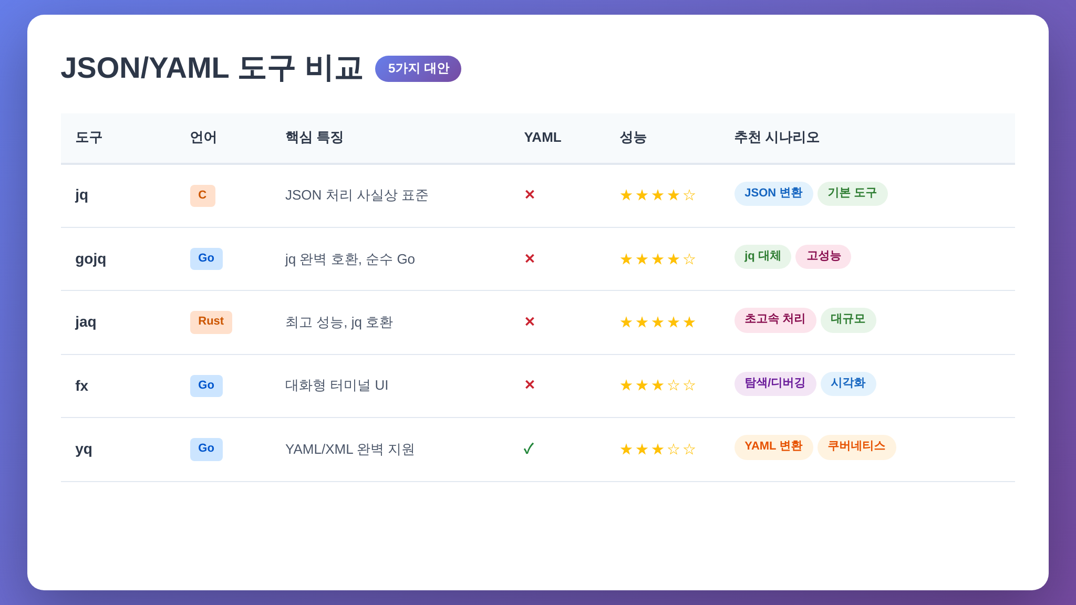
Task: Click the red X in the jaq row
Action: click(530, 322)
